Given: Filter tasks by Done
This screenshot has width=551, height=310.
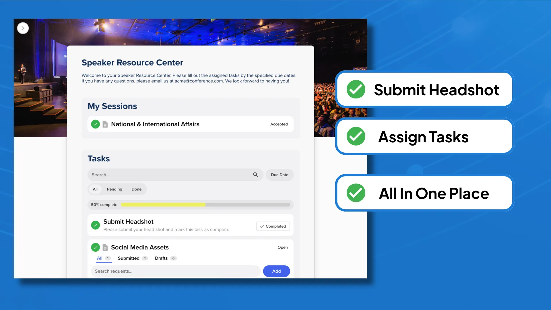Looking at the screenshot, I should tap(136, 189).
